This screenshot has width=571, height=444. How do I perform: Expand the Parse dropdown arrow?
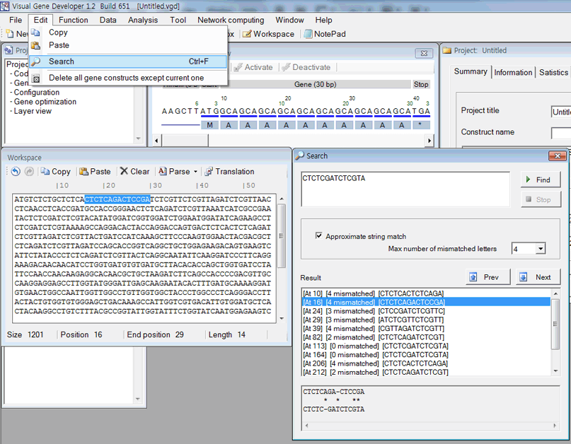195,172
